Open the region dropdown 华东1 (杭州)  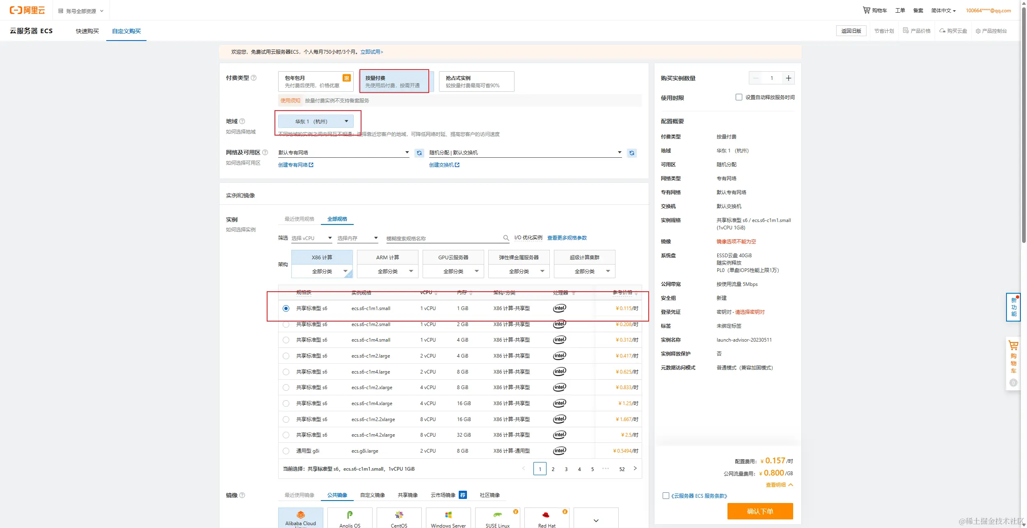coord(316,121)
